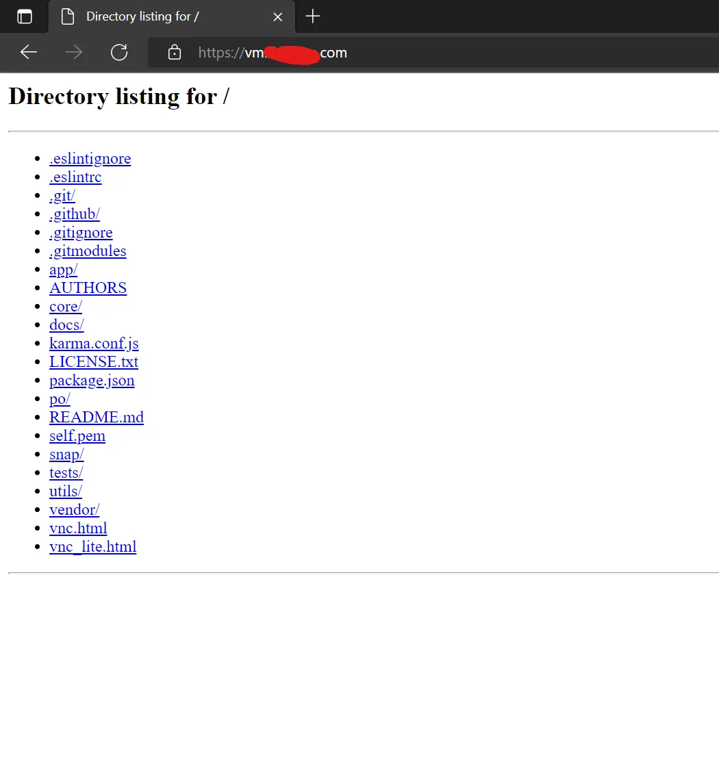Browse the core/ directory link
This screenshot has width=719, height=766.
pos(65,306)
